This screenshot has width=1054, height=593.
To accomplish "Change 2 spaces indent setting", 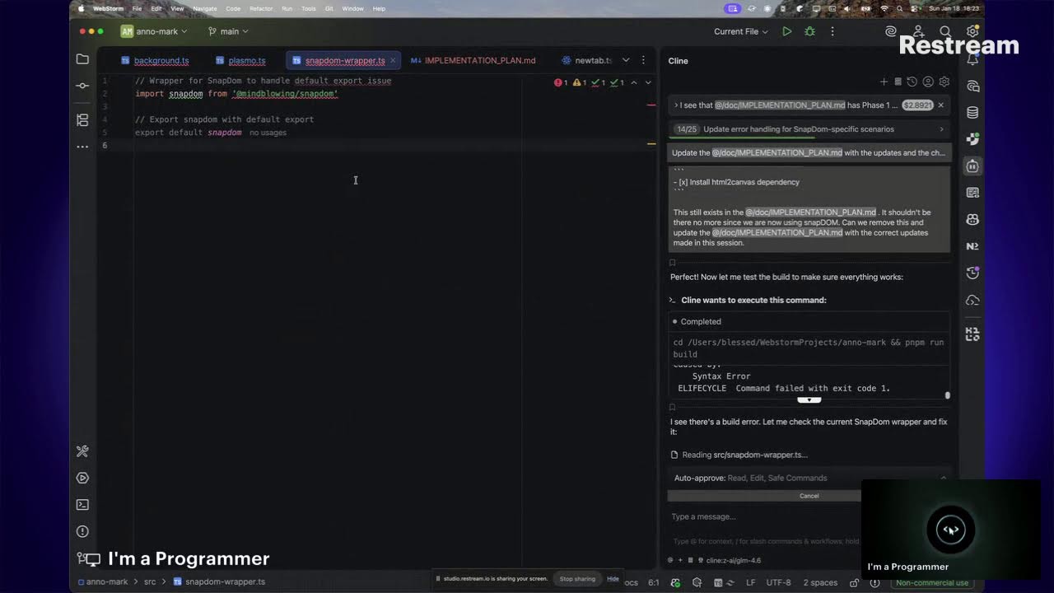I will tap(820, 582).
